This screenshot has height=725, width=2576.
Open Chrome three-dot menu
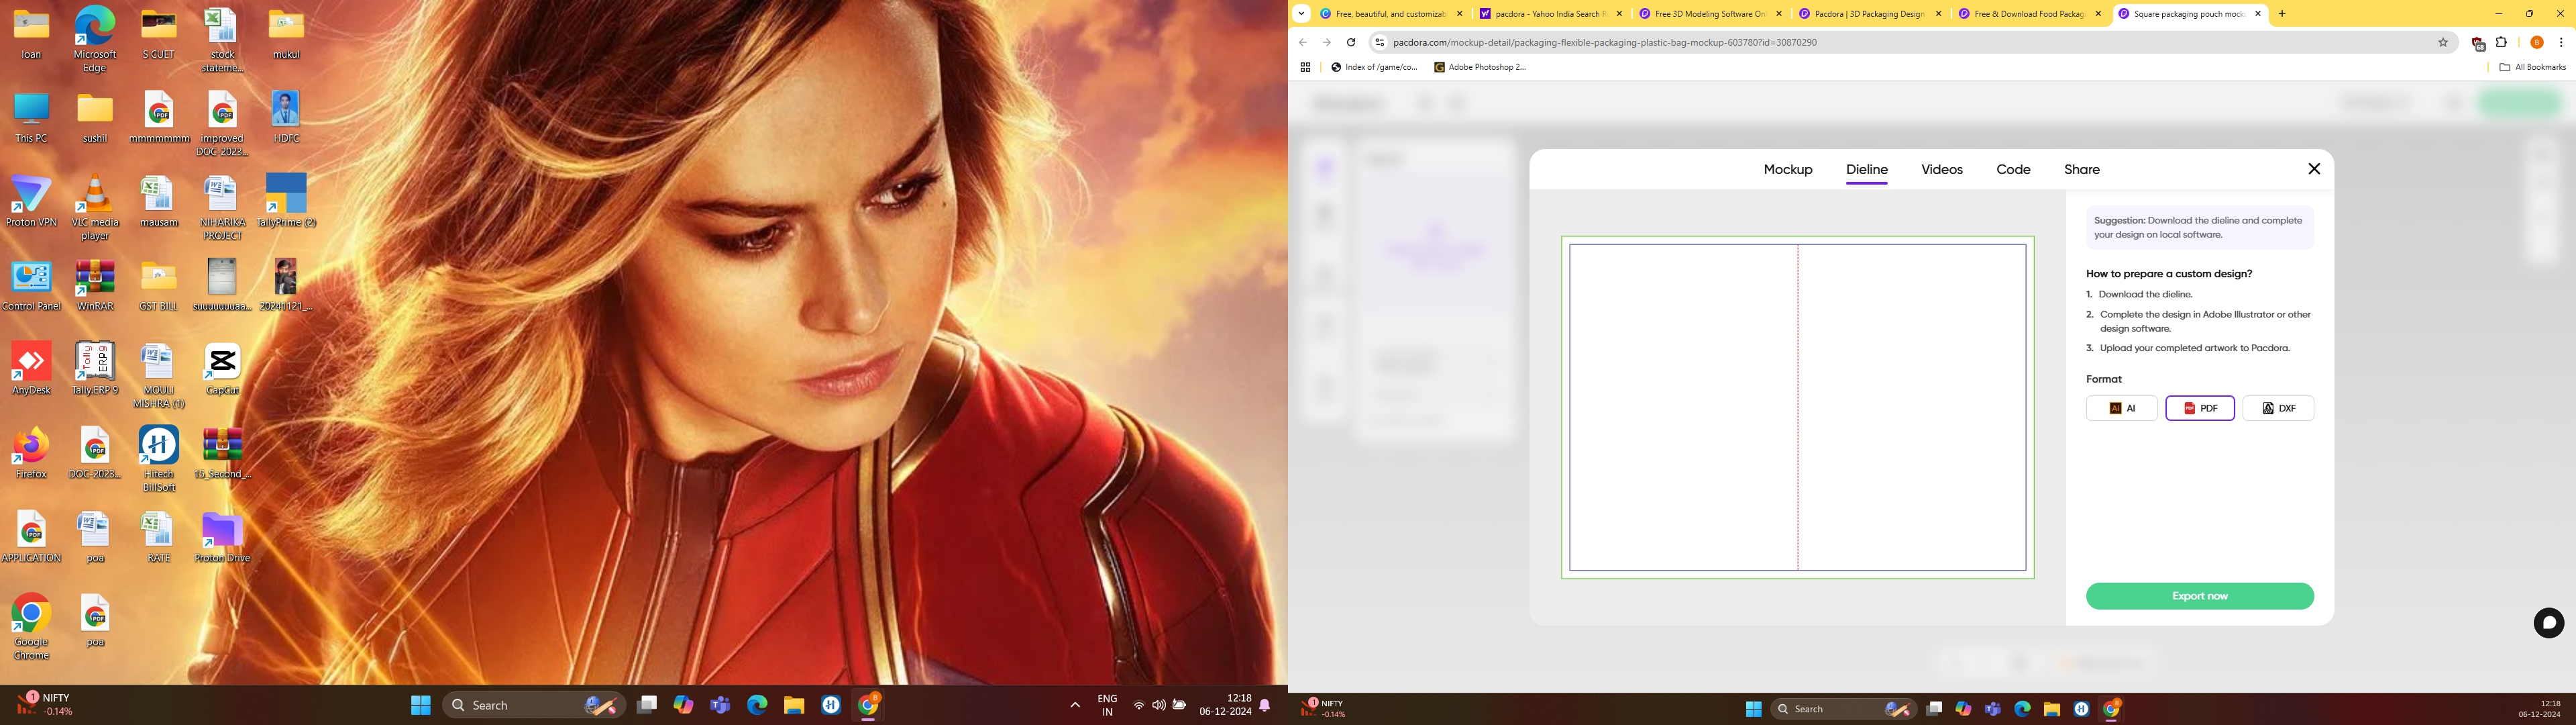[x=2560, y=42]
